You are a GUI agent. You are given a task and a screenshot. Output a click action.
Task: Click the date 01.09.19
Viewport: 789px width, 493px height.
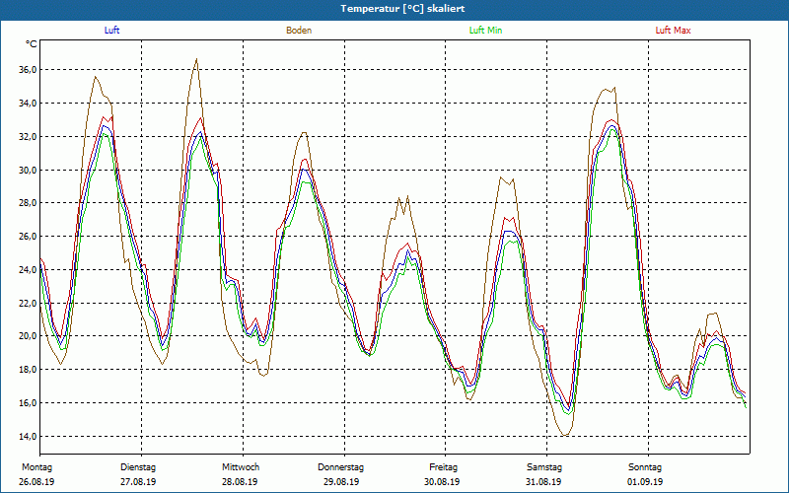click(x=645, y=482)
